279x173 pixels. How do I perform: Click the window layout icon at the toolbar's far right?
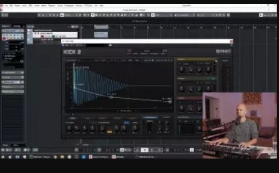tap(261, 15)
